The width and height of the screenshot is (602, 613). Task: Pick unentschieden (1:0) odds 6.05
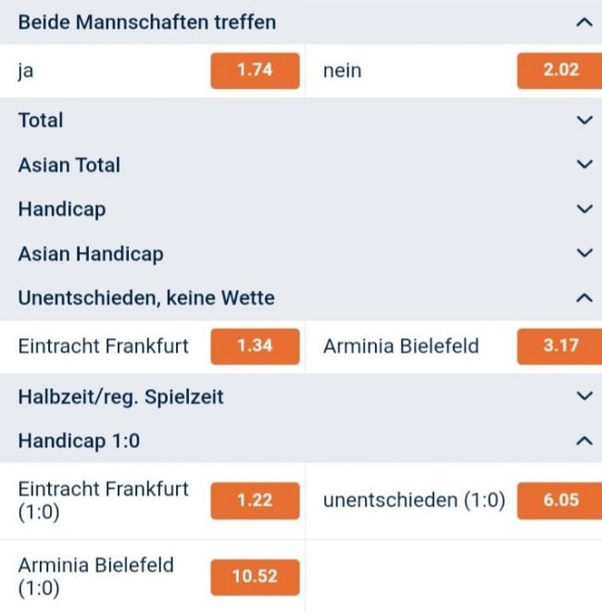560,500
